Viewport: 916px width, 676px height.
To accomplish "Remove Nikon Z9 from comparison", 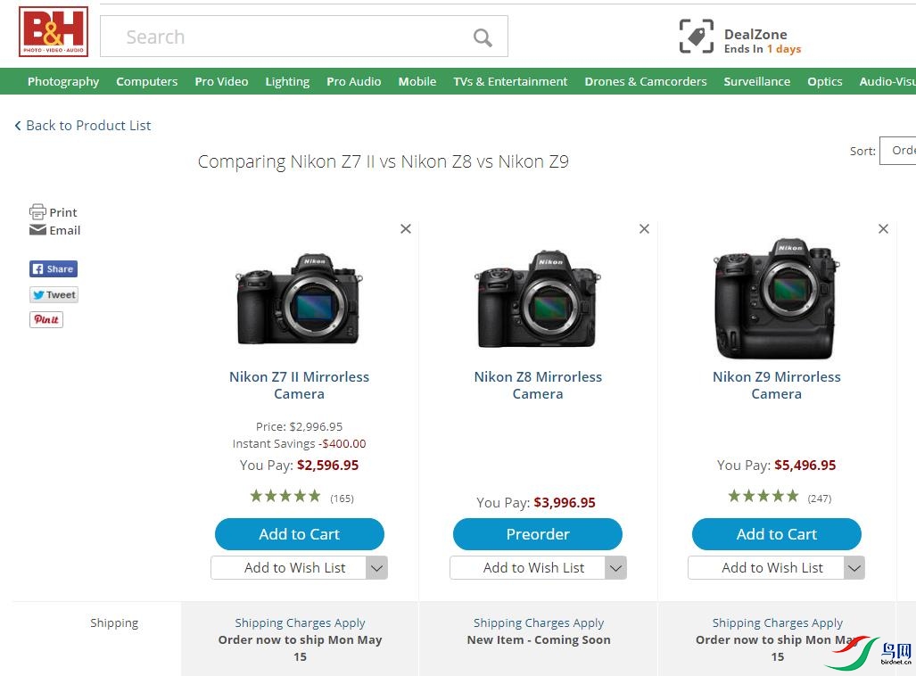I will click(883, 229).
